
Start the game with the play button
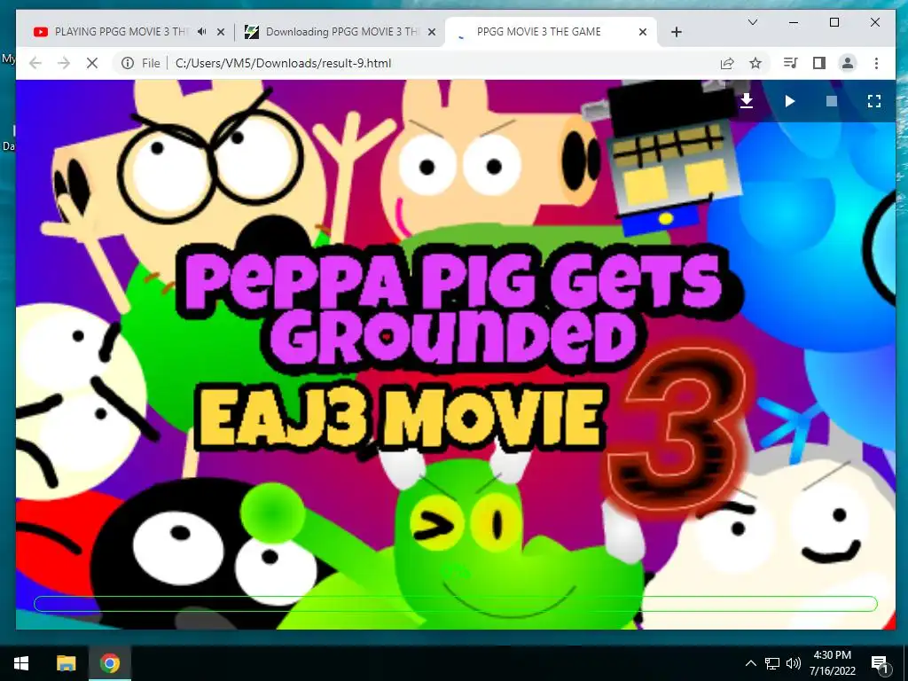[789, 101]
